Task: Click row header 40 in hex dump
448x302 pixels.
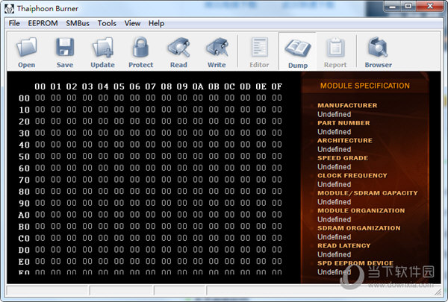Action: [25, 145]
